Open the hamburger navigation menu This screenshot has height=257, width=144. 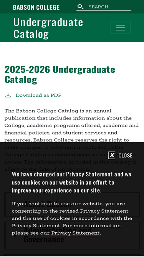(x=120, y=28)
